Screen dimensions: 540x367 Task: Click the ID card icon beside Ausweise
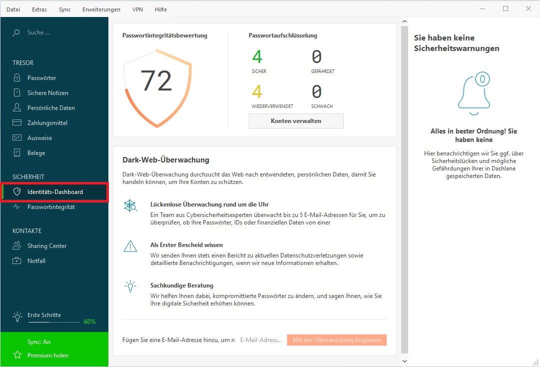click(x=17, y=138)
